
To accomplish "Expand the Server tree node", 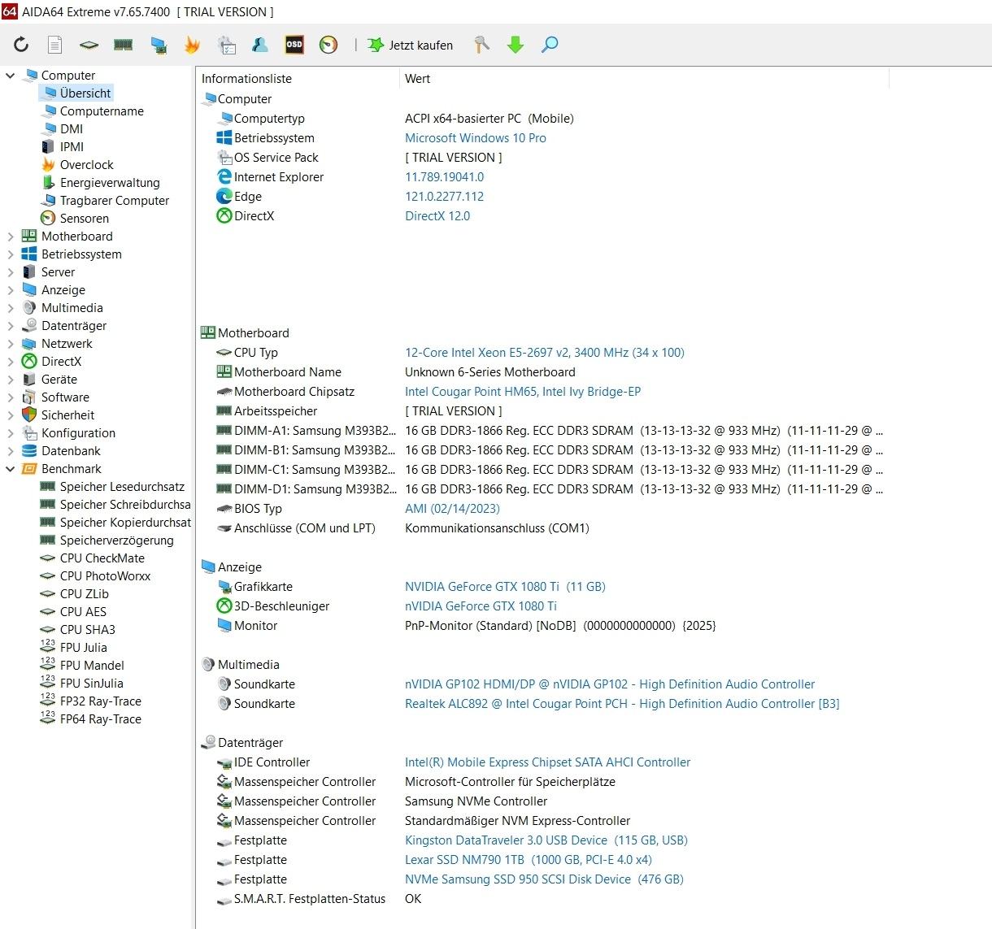I will [11, 272].
